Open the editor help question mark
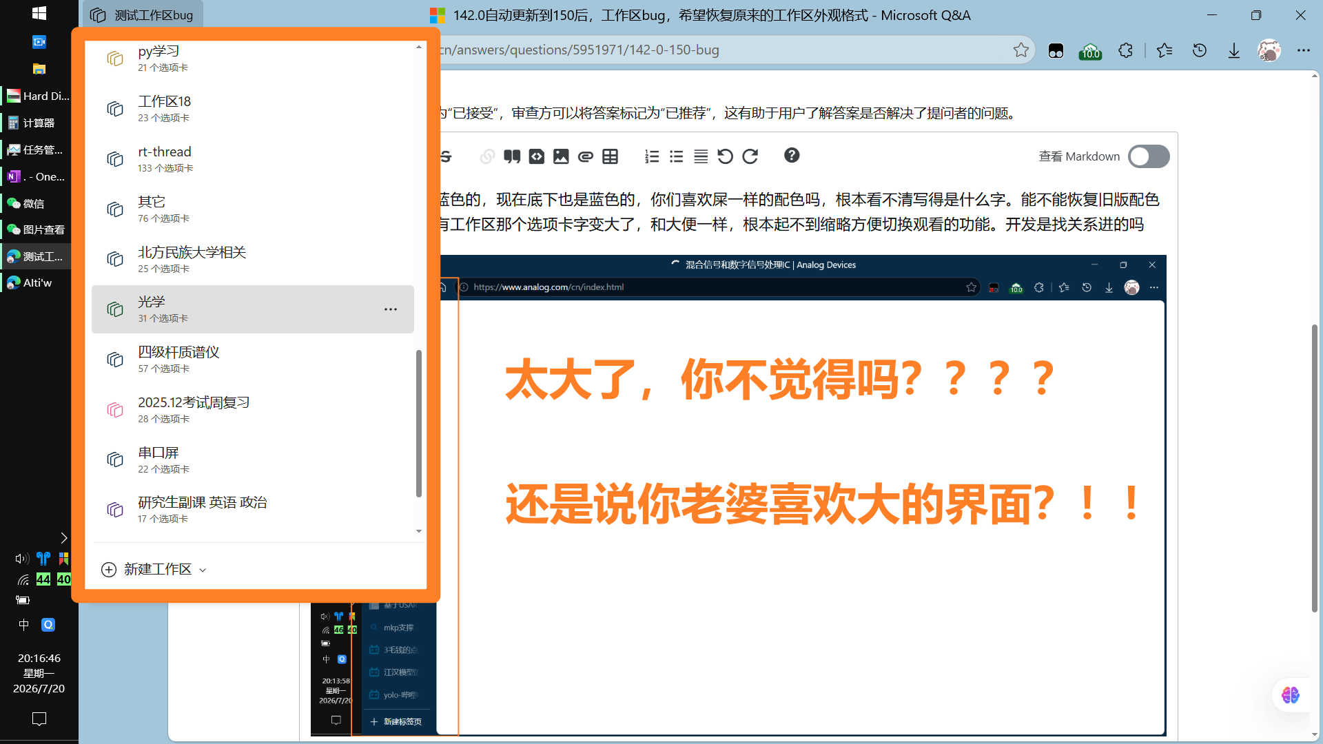 click(x=792, y=156)
